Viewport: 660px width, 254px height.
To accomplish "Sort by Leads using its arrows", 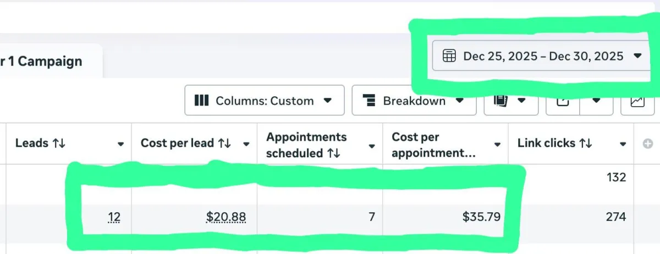I will (59, 143).
